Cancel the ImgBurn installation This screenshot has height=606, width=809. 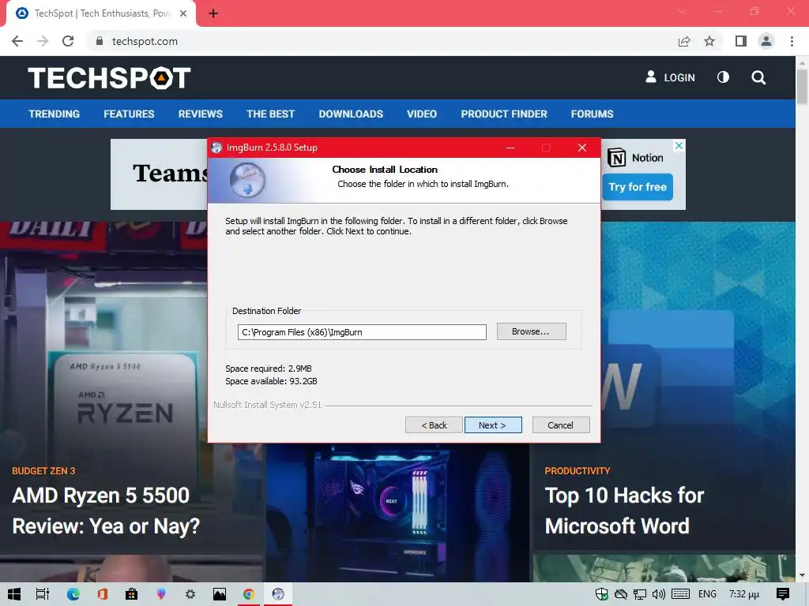click(x=561, y=425)
